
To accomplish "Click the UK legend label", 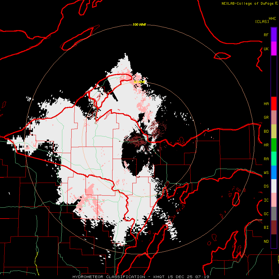I will click(x=266, y=49).
